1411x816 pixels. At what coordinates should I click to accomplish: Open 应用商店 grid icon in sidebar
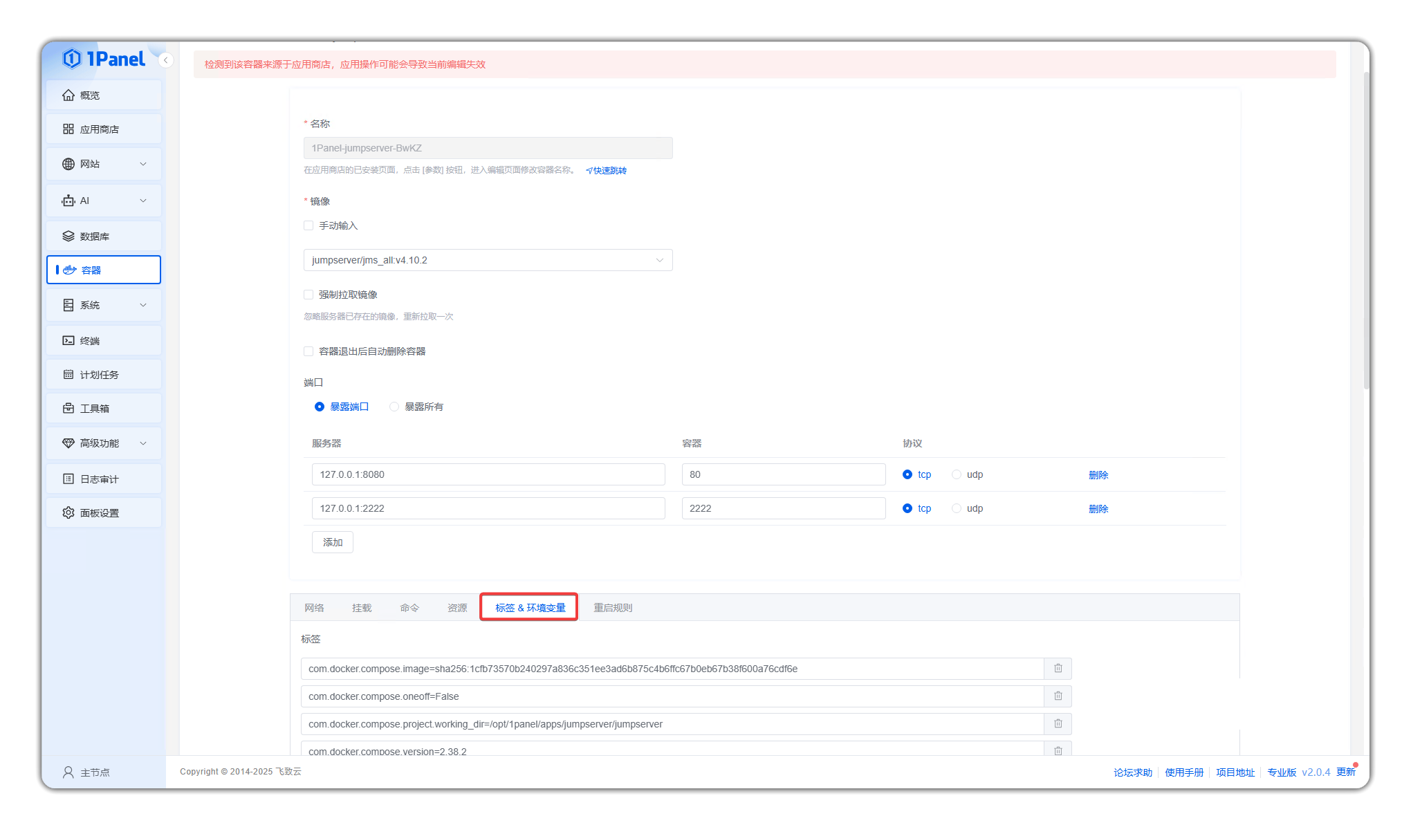[68, 129]
